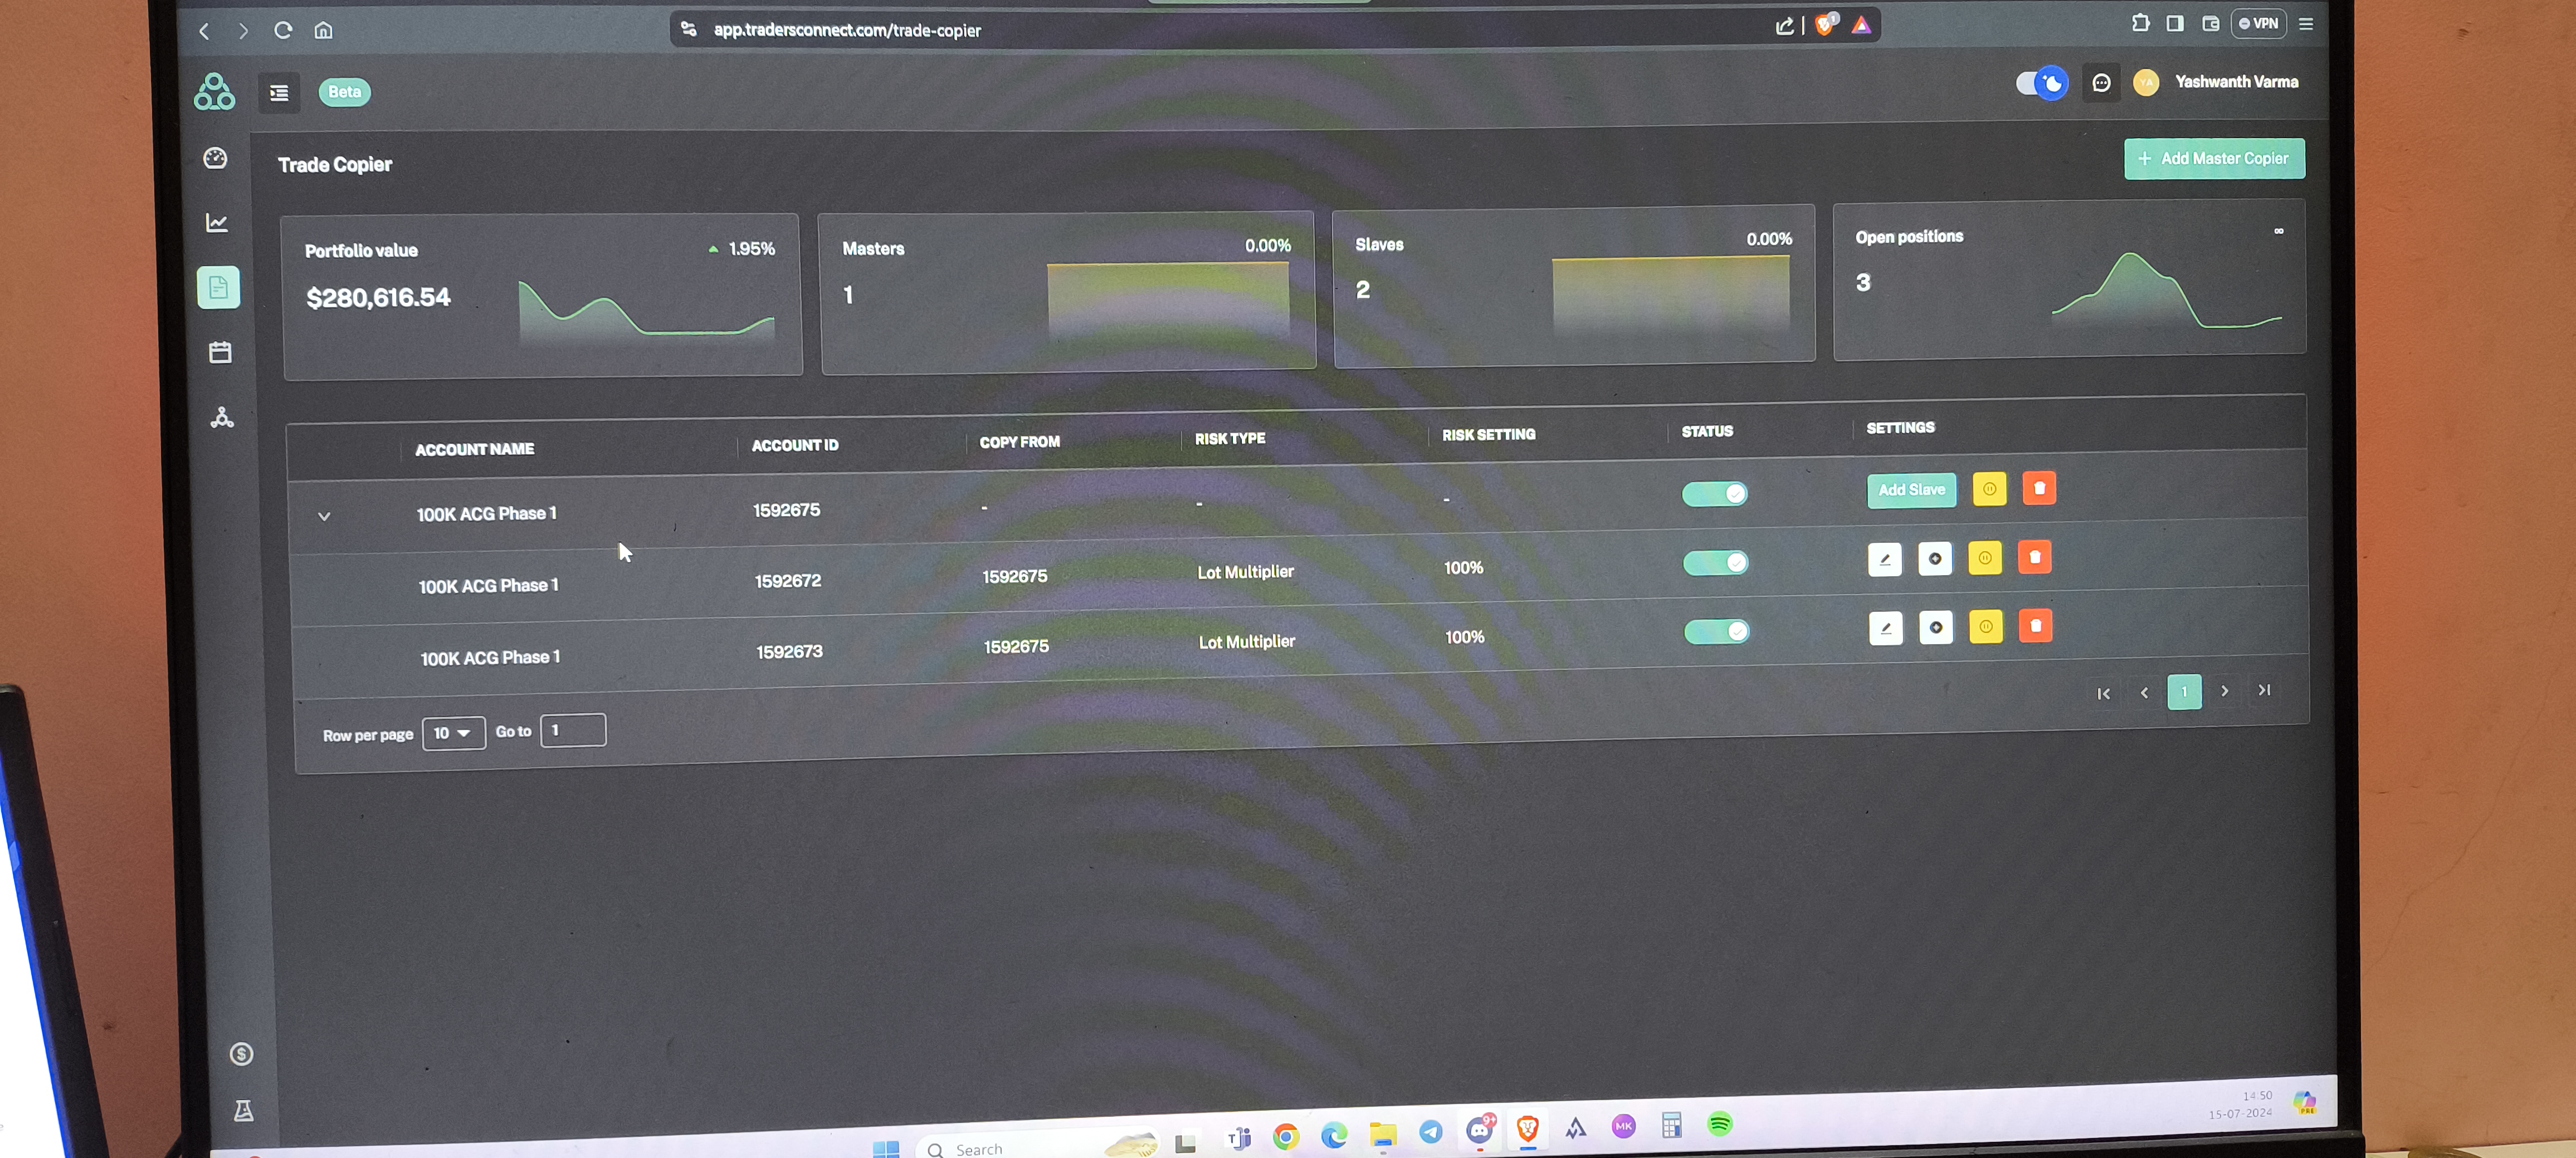Viewport: 2576px width, 1158px height.
Task: Switch the dark mode theme toggle
Action: point(2041,83)
